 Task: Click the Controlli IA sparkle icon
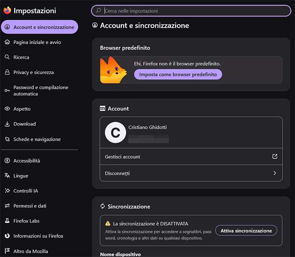[x=7, y=191]
